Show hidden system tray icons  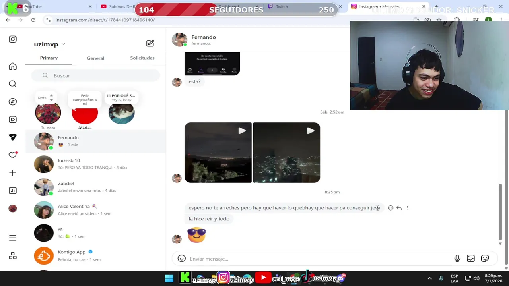429,278
